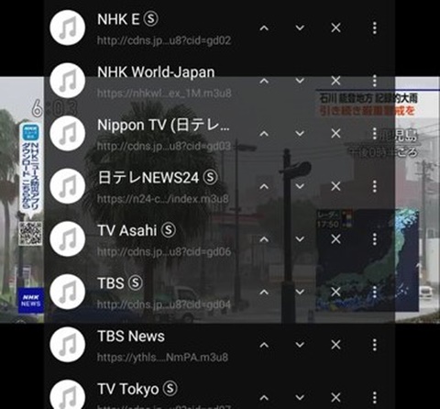Play the NHK E stream
Screen dimensions: 440x409
click(x=127, y=19)
